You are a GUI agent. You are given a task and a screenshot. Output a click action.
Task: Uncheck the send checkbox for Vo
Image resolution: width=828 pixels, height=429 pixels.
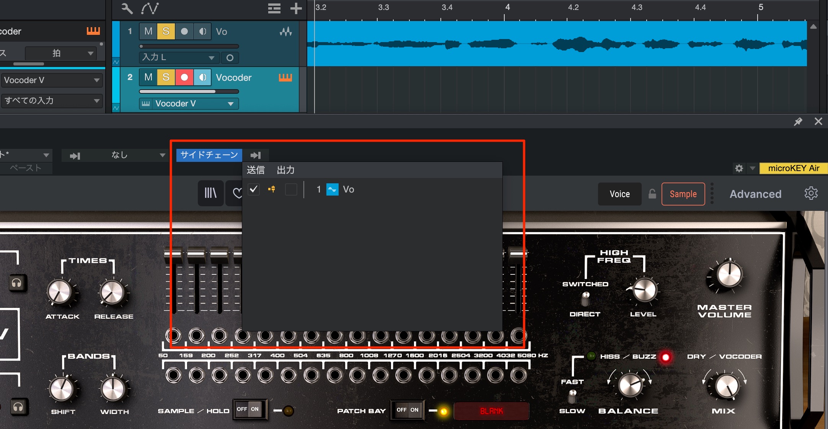253,189
